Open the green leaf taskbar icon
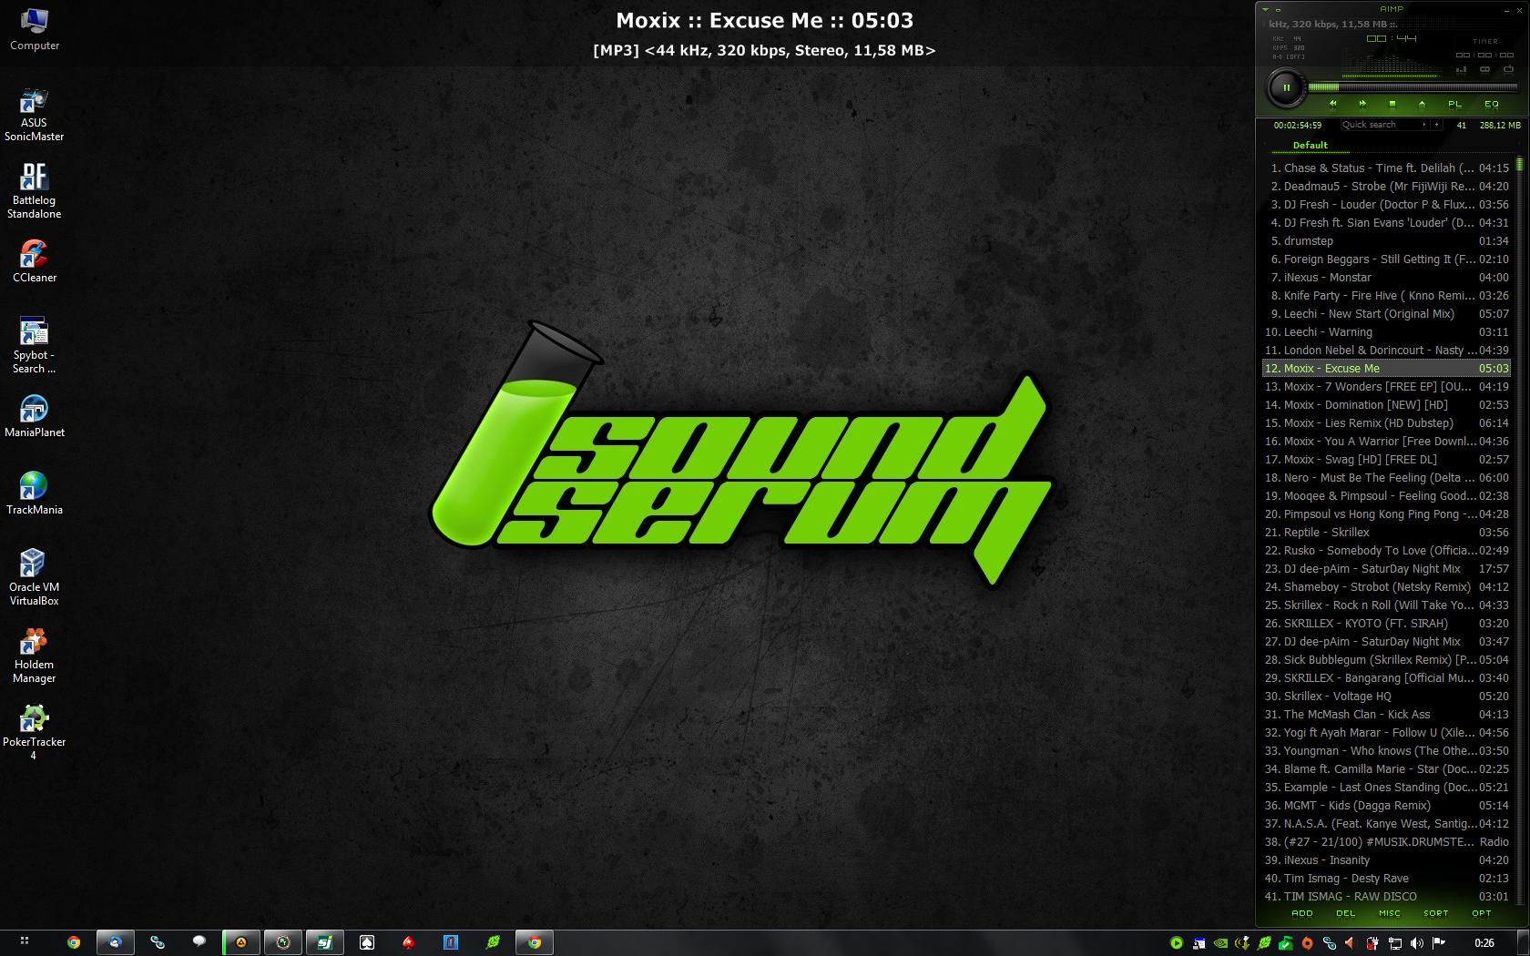 (493, 942)
